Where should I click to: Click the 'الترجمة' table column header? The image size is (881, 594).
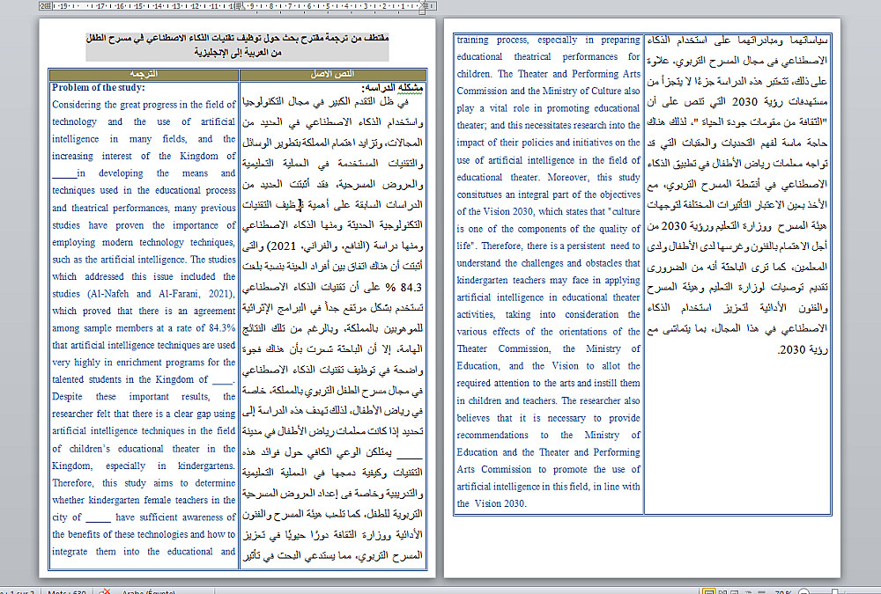(x=144, y=74)
